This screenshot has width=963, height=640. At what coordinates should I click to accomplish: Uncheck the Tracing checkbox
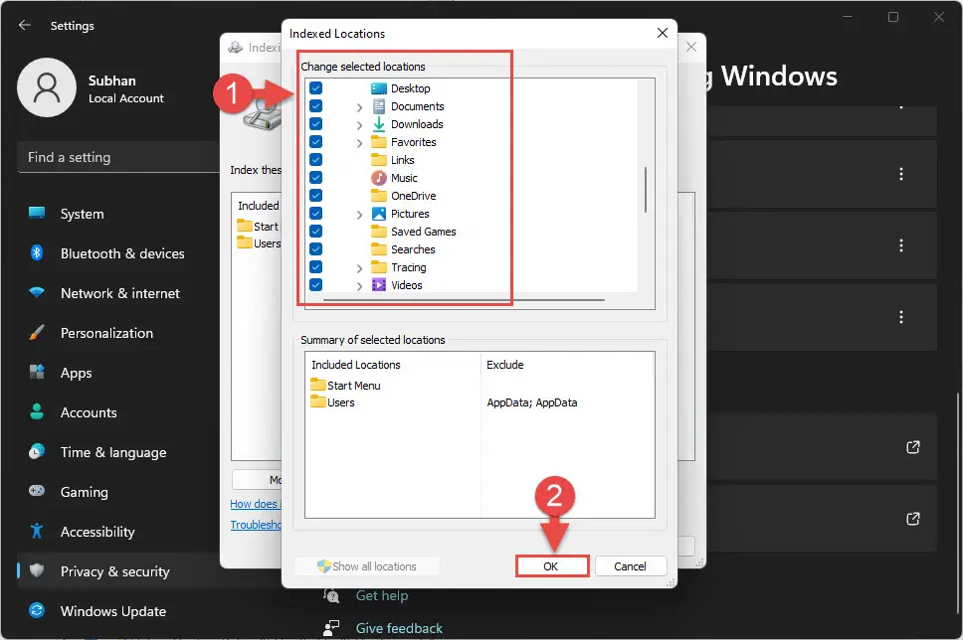click(315, 266)
